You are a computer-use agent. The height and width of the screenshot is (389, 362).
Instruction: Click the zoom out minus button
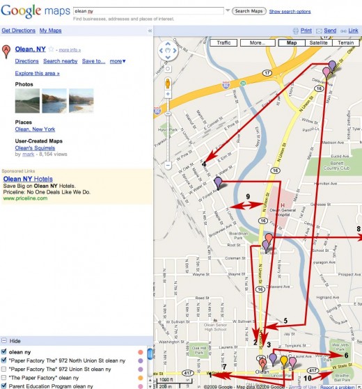(x=168, y=165)
